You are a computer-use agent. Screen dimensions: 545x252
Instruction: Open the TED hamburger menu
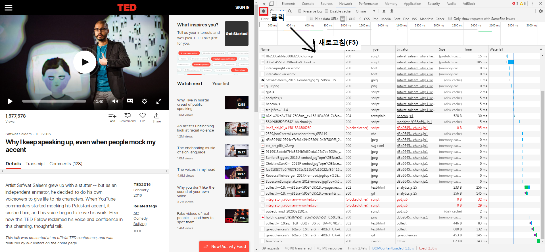click(9, 8)
